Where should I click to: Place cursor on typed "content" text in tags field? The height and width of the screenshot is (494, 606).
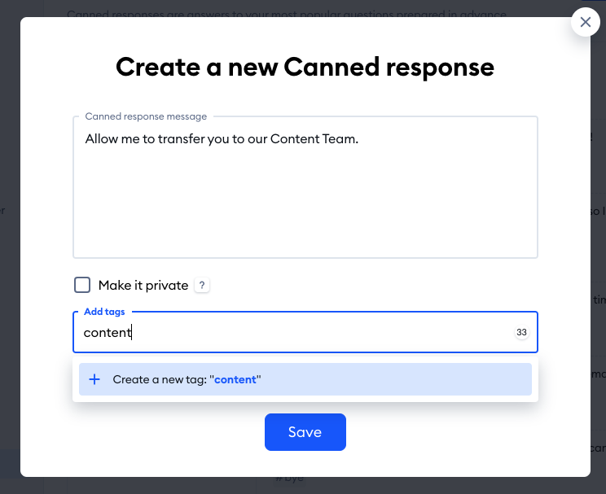pyautogui.click(x=108, y=333)
